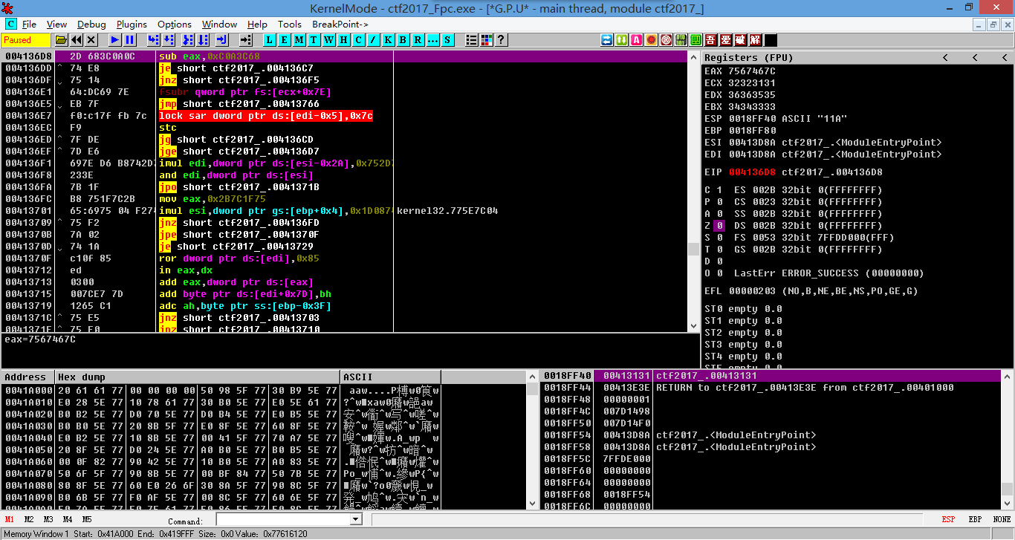Pause execution with the pause icon
The width and height of the screenshot is (1015, 540).
[129, 39]
